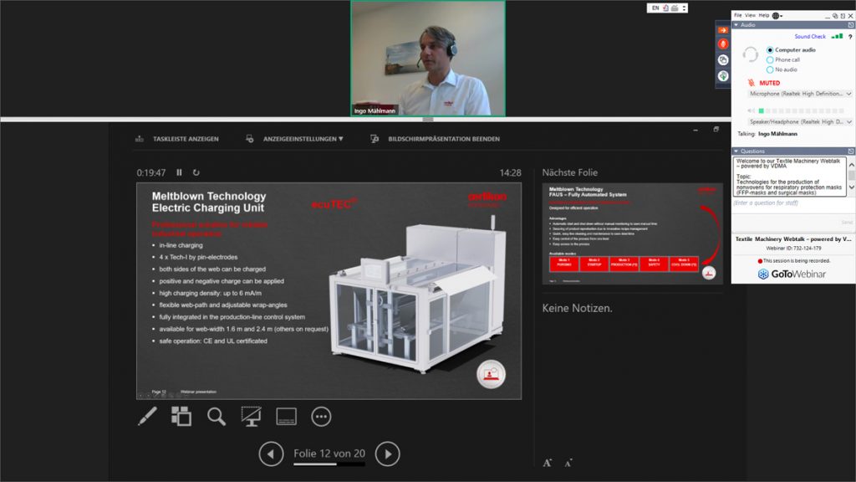Open the Microphone device dropdown
The image size is (856, 482).
pyautogui.click(x=800, y=94)
